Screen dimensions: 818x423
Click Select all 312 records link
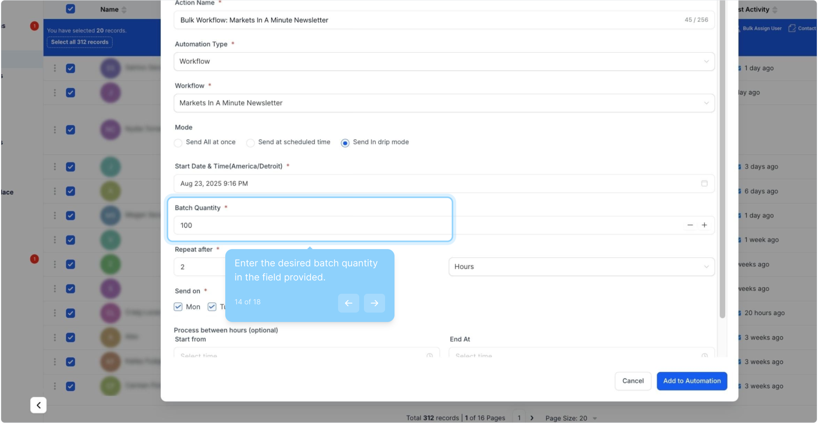coord(80,42)
